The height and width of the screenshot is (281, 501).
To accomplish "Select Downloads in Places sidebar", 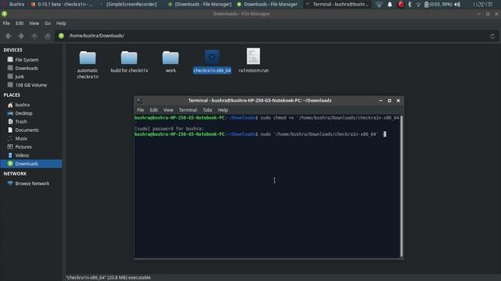I will 31,164.
